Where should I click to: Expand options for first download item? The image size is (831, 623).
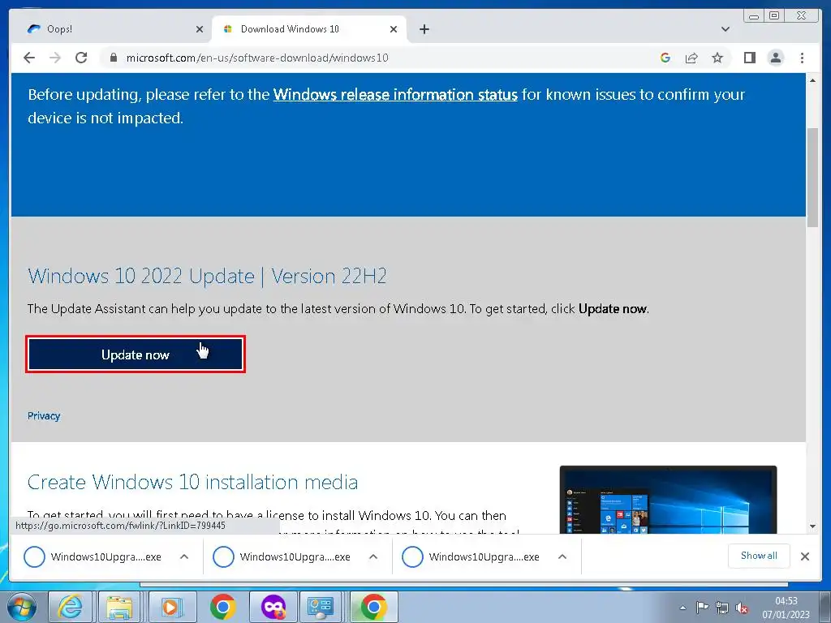(x=184, y=556)
